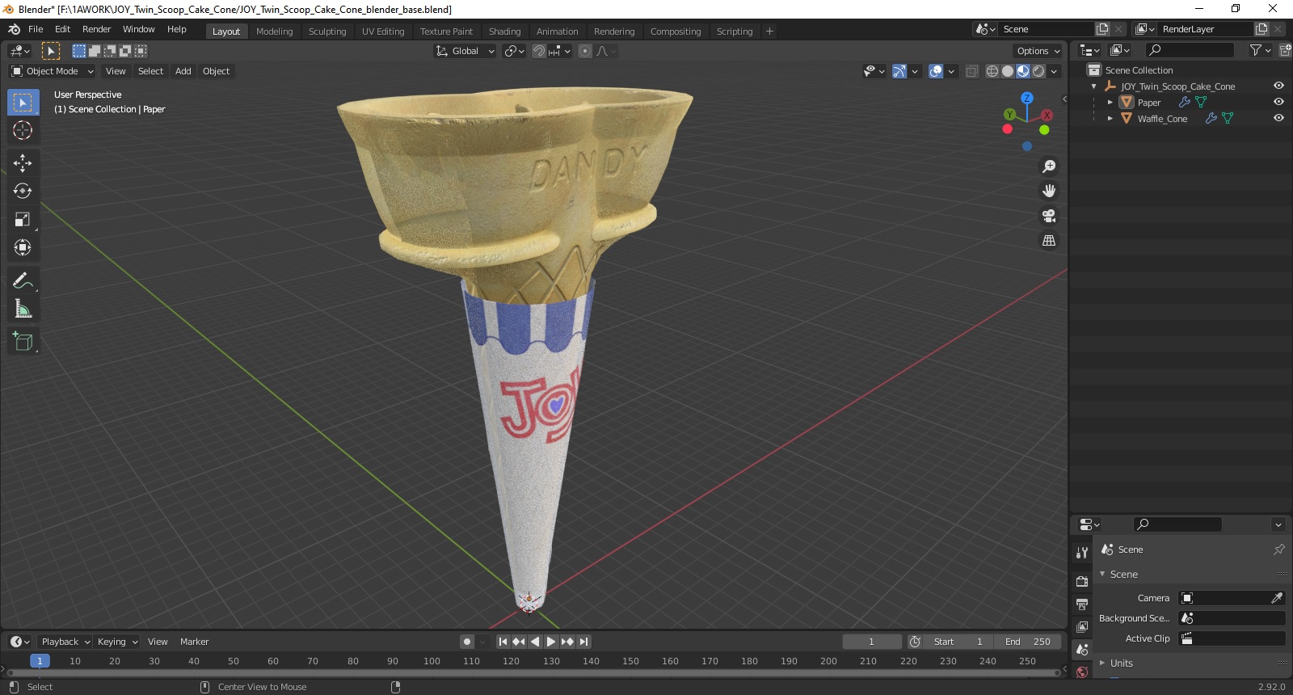This screenshot has height=695, width=1293.
Task: Click the tweak selection arrow tool icon
Action: (x=51, y=51)
